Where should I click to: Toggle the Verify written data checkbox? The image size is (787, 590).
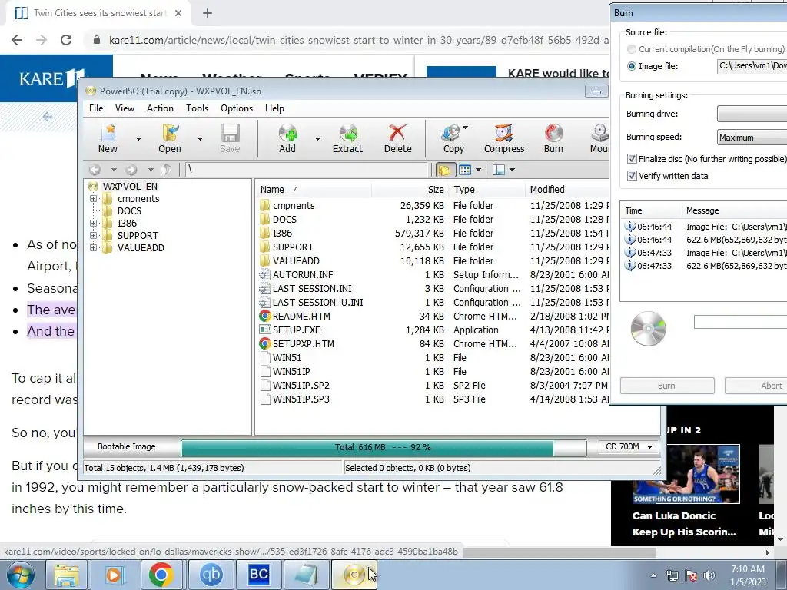633,176
